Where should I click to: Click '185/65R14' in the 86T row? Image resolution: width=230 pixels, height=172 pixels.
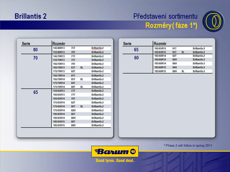coord(59,114)
